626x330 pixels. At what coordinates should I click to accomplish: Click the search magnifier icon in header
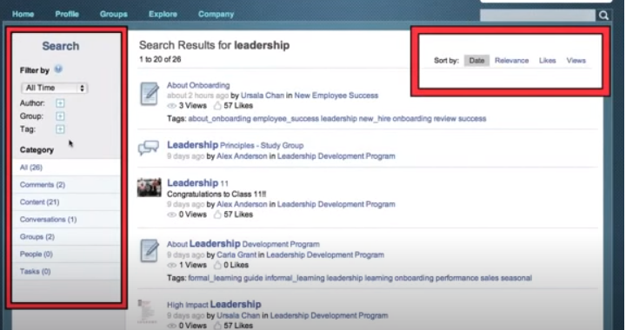pos(603,16)
